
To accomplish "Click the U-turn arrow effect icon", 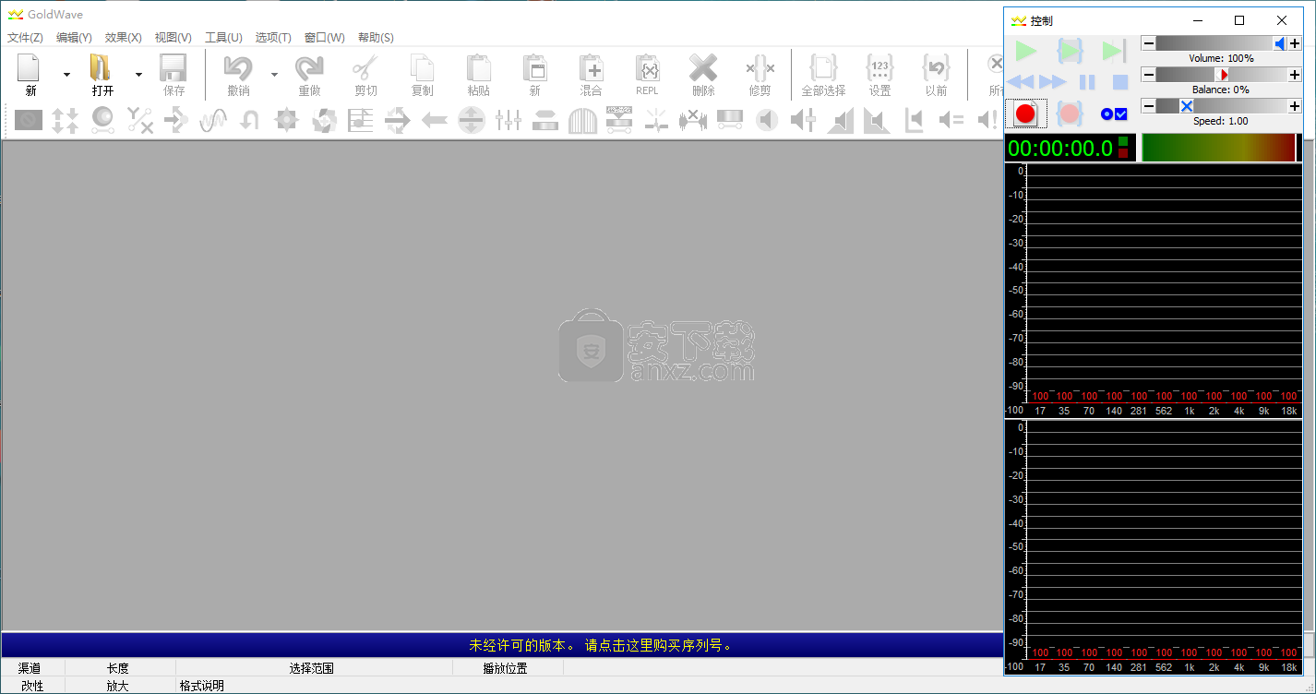I will (250, 120).
